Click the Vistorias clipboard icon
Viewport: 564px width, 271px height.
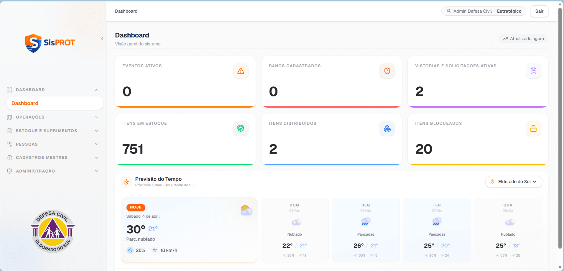click(x=533, y=71)
